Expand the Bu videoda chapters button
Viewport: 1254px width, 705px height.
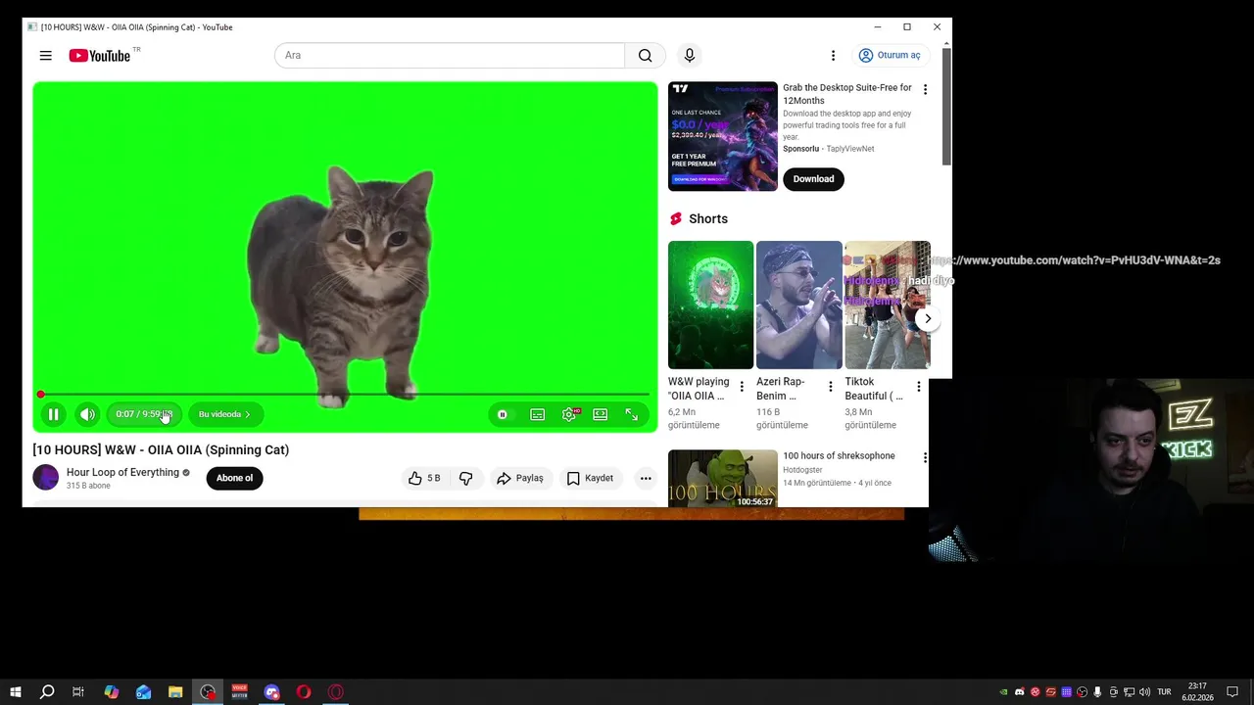pos(224,414)
